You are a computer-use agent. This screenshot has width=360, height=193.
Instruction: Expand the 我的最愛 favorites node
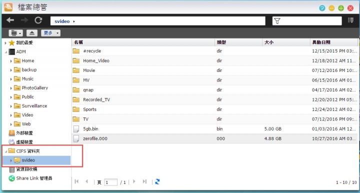(5, 42)
